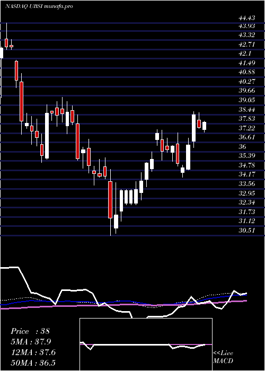265x371 pixels.
Task: Select the 38.44 price axis label
Action: coord(247,110)
